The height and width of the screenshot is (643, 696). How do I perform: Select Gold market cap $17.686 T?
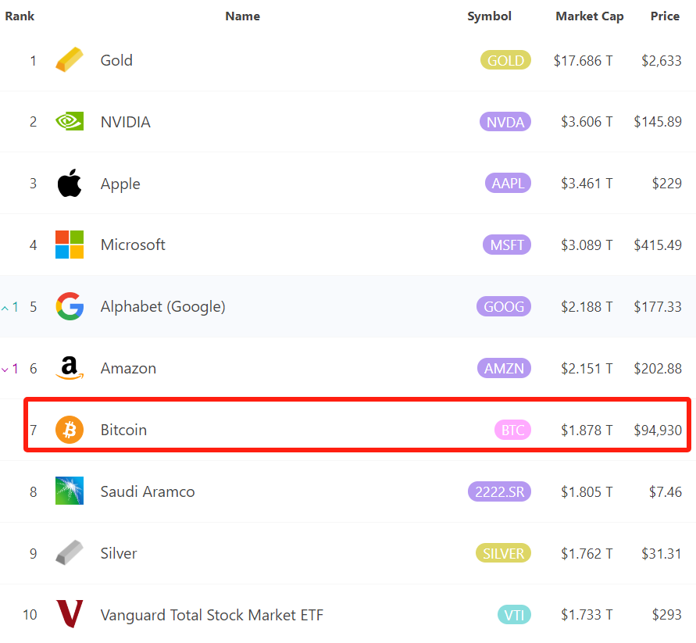pos(584,60)
